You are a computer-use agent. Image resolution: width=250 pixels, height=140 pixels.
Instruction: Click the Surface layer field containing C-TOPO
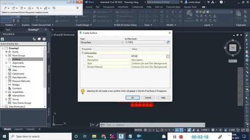(x=145, y=42)
